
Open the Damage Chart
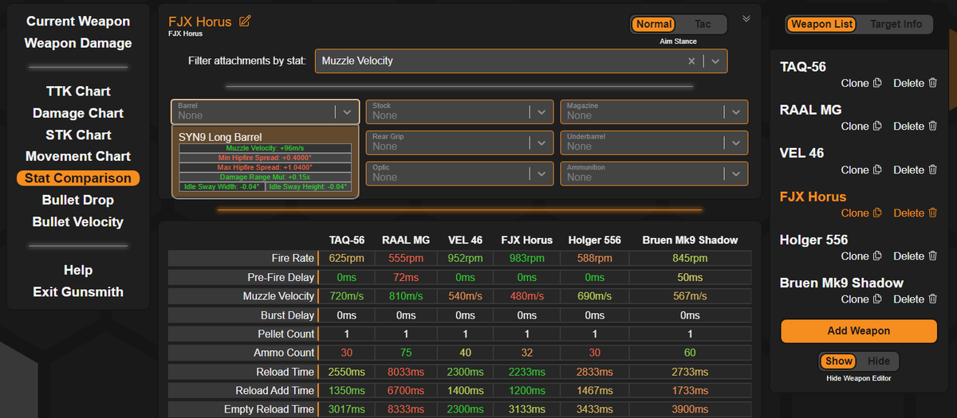coord(78,113)
